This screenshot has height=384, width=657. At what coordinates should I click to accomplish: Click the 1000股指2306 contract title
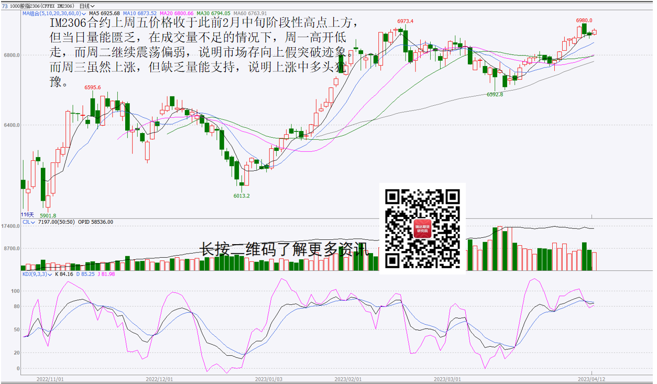(43, 6)
